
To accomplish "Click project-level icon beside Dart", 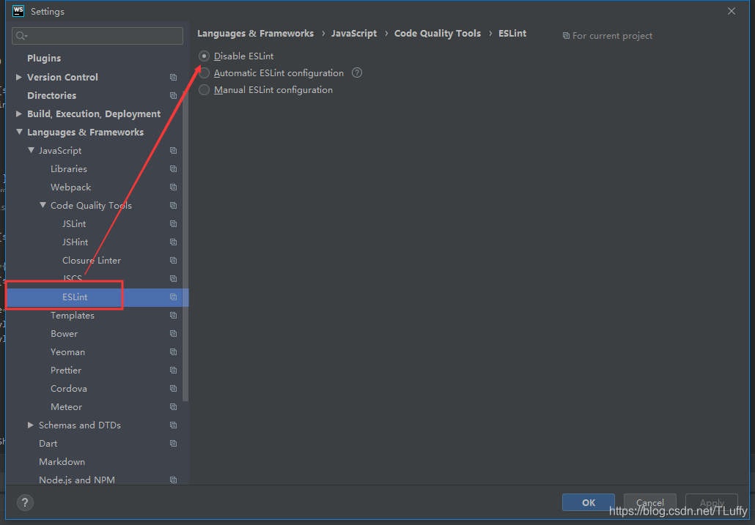I will coord(173,443).
